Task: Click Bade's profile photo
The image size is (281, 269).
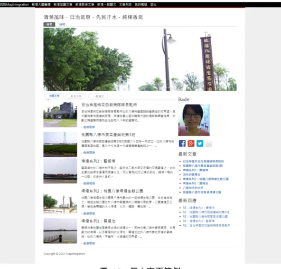Action: click(194, 120)
